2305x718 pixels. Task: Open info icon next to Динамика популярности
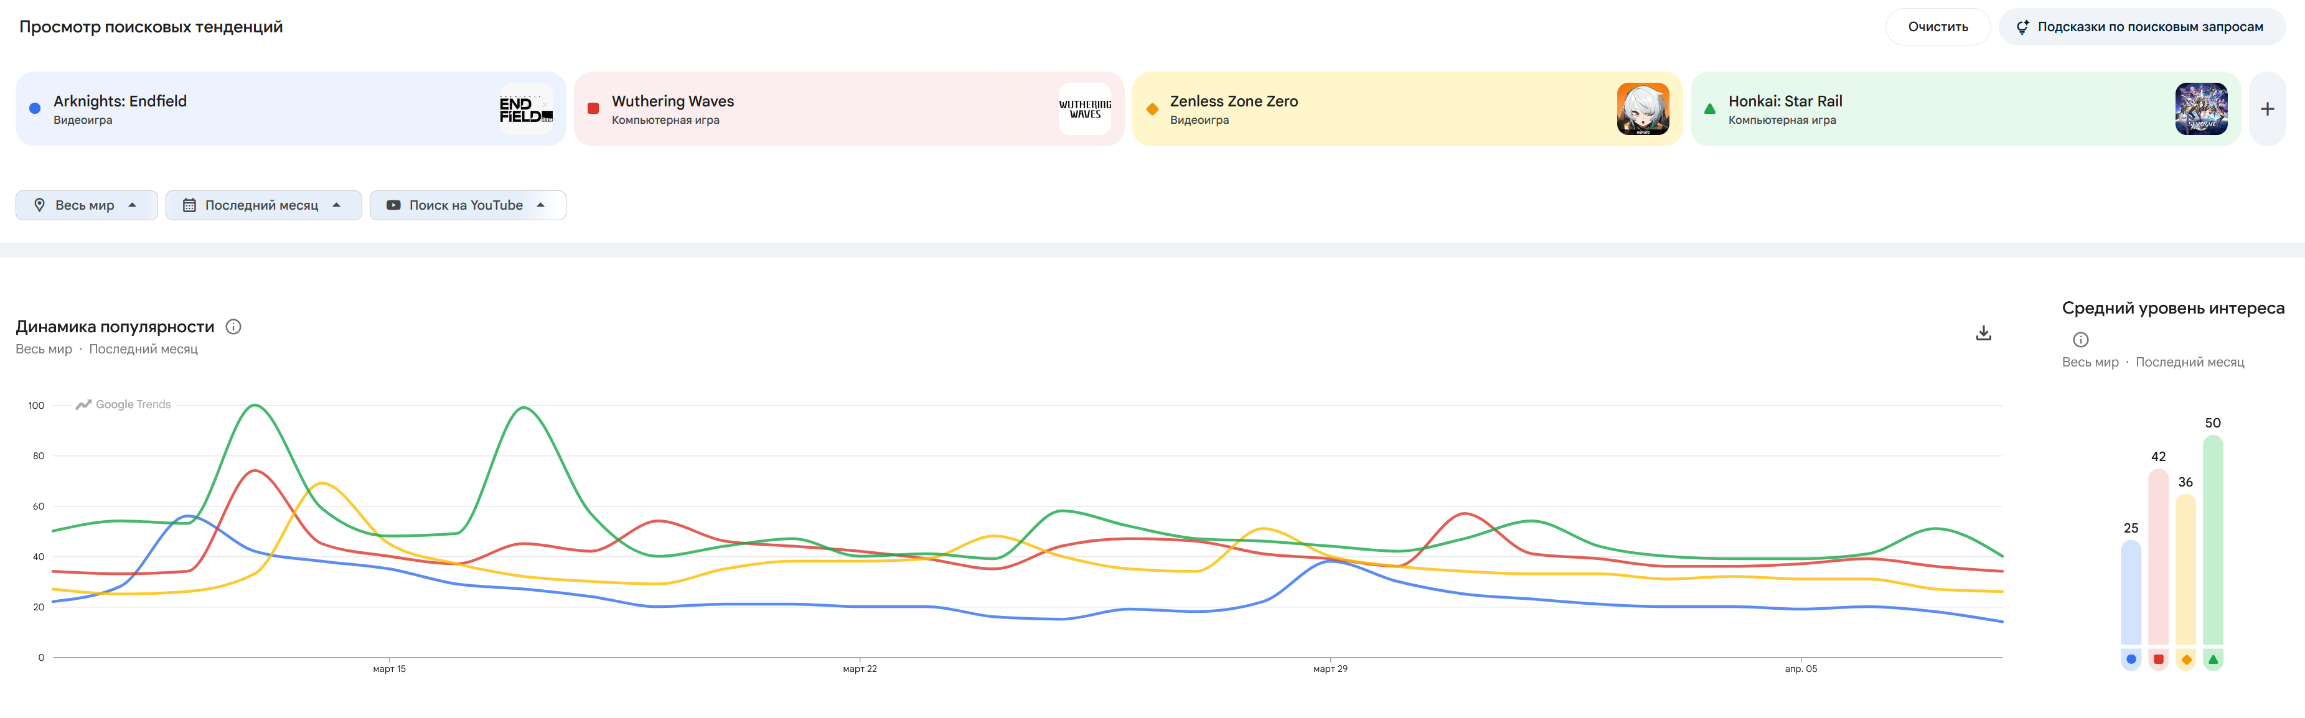pyautogui.click(x=233, y=327)
